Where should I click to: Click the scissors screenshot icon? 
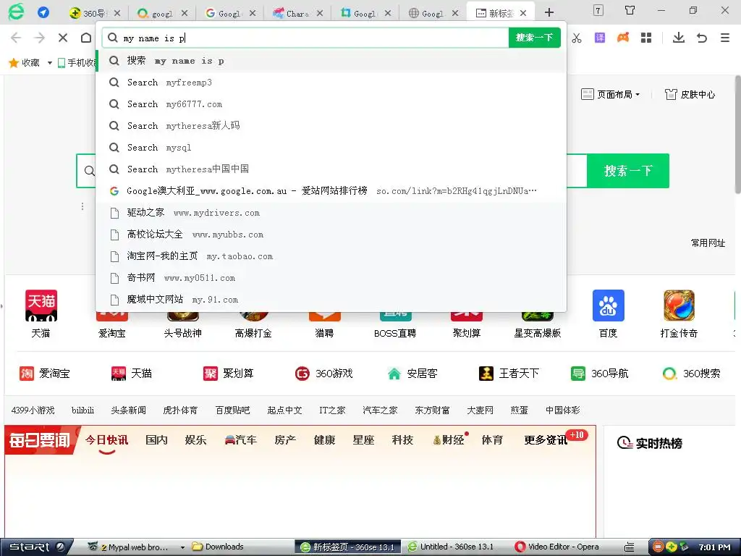click(577, 38)
